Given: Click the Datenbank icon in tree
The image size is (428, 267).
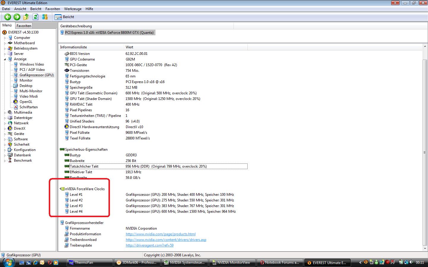Looking at the screenshot, I should point(10,155).
